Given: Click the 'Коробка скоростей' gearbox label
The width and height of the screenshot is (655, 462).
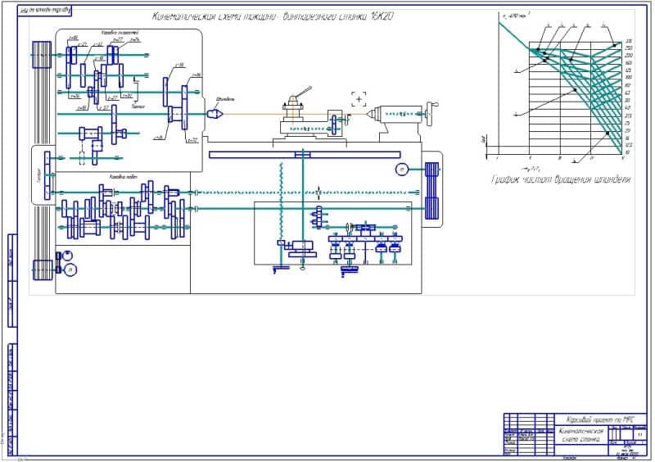Looking at the screenshot, I should point(120,32).
